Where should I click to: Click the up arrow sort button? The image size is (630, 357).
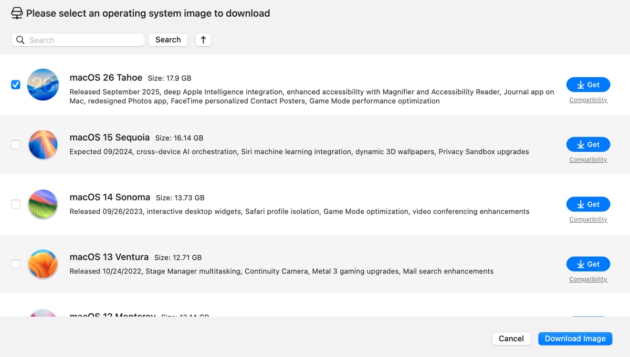click(x=203, y=40)
